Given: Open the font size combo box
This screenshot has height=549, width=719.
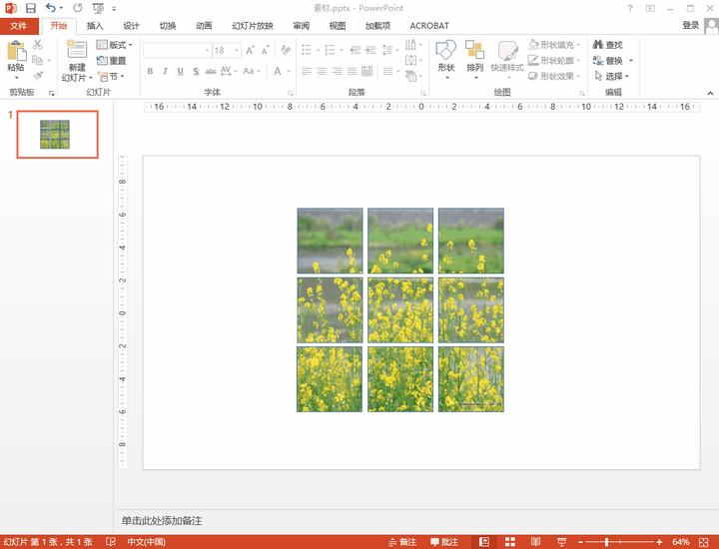Looking at the screenshot, I should [x=227, y=50].
